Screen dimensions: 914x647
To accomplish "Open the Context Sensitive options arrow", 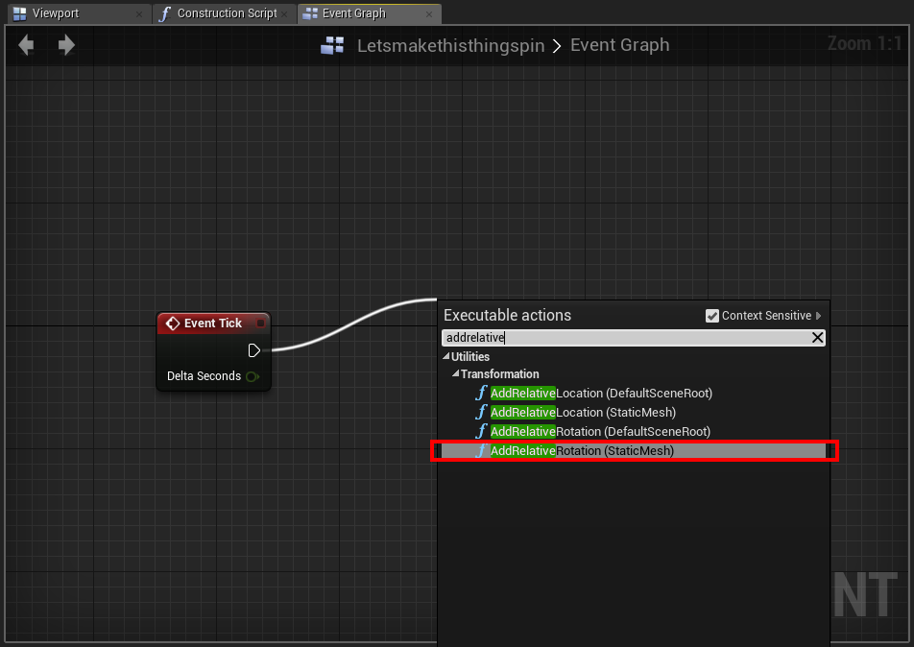I will click(x=818, y=316).
